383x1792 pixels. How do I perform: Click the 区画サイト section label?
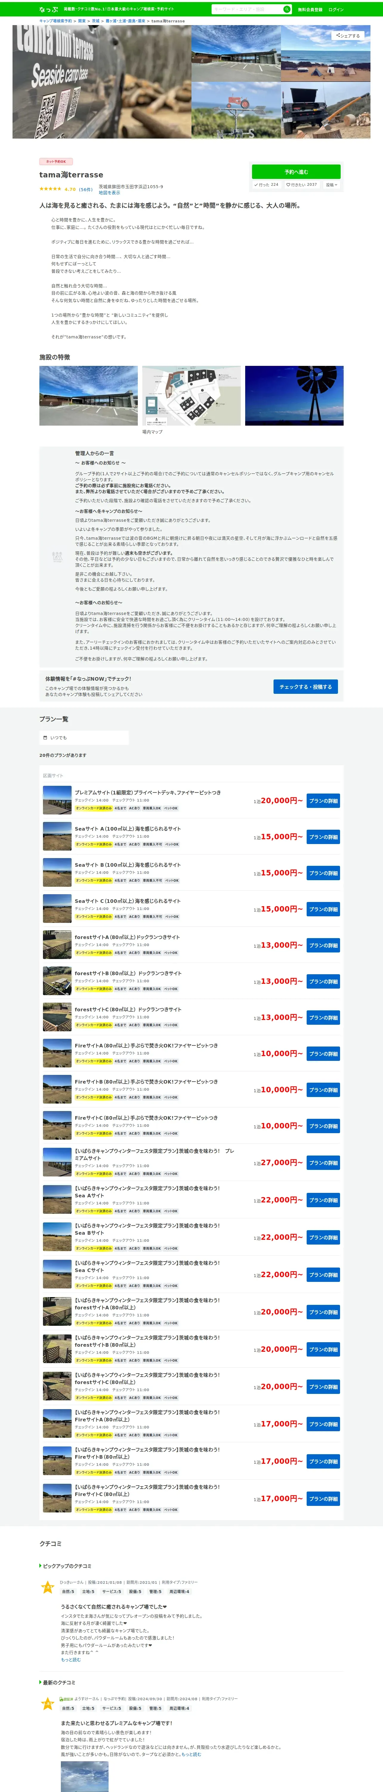click(x=53, y=775)
